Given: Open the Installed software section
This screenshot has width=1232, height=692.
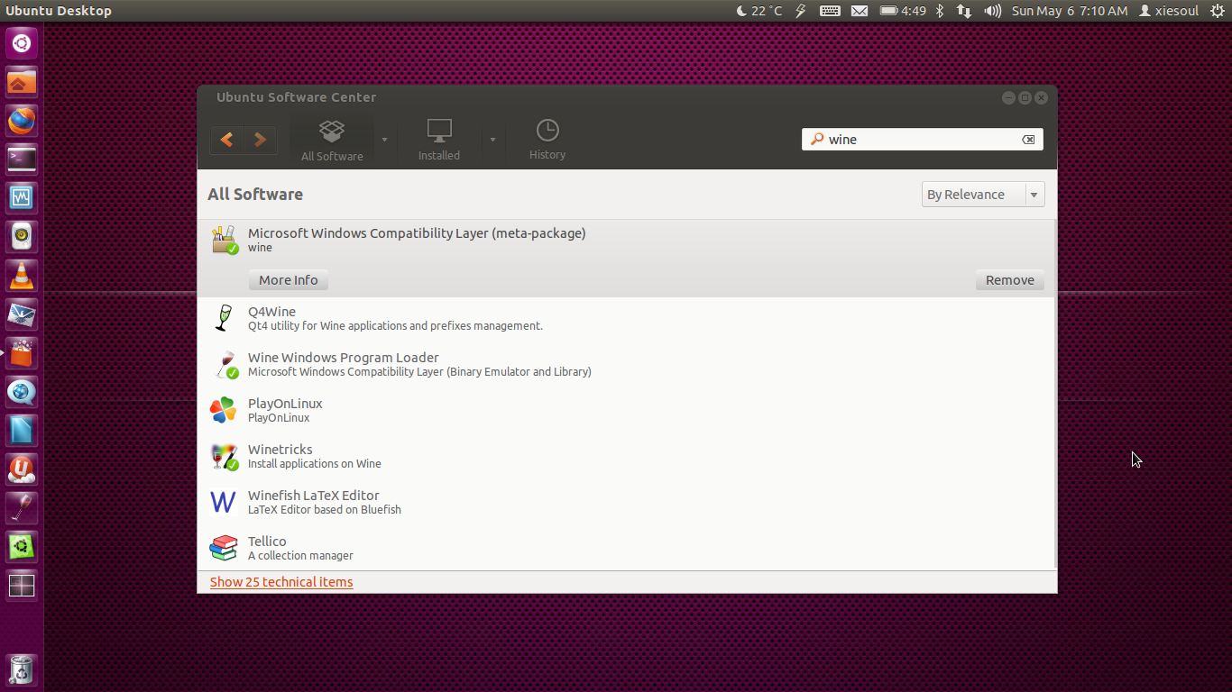Looking at the screenshot, I should pyautogui.click(x=439, y=141).
